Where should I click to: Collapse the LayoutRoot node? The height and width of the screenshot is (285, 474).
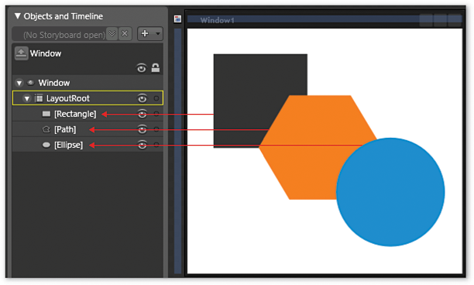tap(27, 98)
